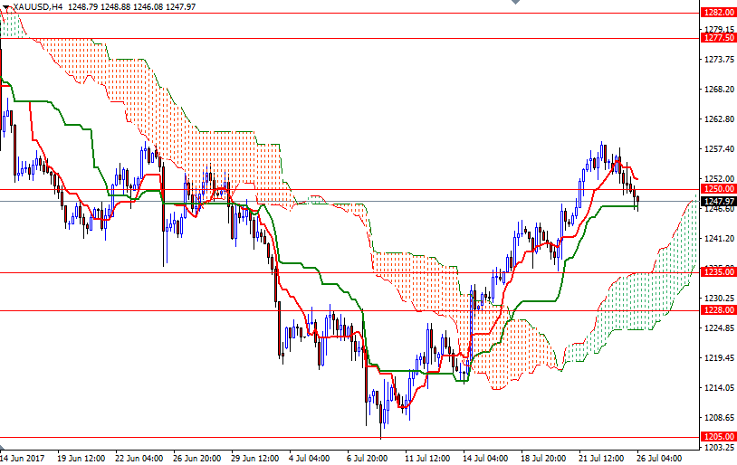Viewport: 737px width, 465px height.
Task: Click the 26 Jun 20:00 time label
Action: [x=197, y=458]
